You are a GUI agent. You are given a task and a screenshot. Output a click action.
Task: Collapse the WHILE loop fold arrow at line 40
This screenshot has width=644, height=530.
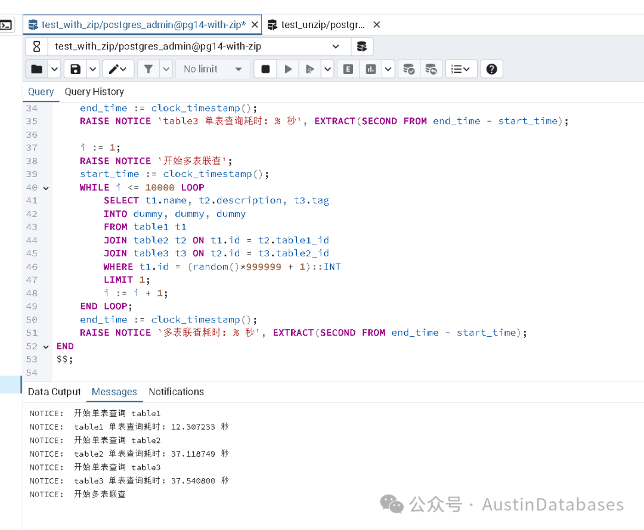46,188
